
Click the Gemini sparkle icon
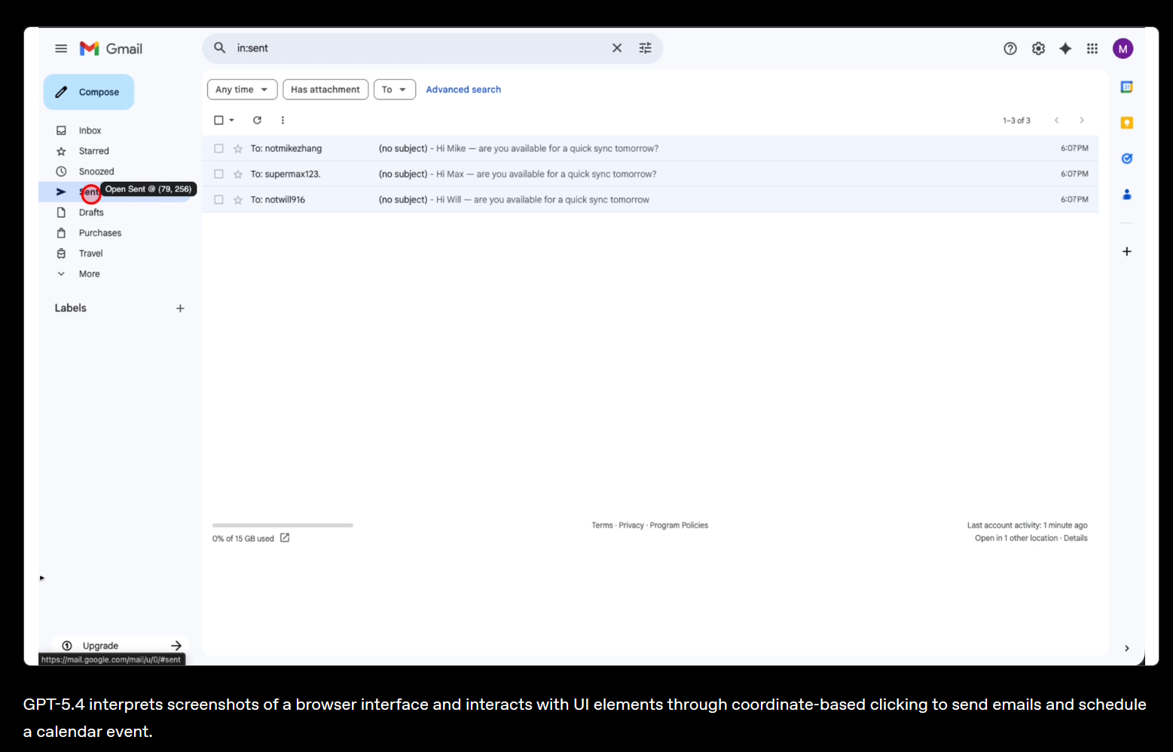pyautogui.click(x=1065, y=48)
